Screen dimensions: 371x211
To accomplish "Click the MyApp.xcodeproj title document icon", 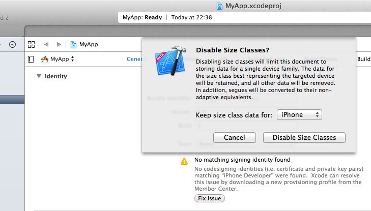I will (219, 6).
